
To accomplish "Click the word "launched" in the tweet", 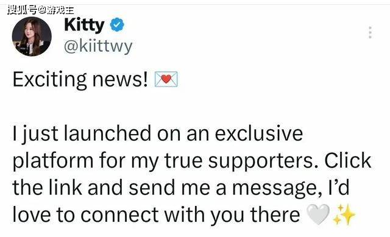I will [x=107, y=133].
